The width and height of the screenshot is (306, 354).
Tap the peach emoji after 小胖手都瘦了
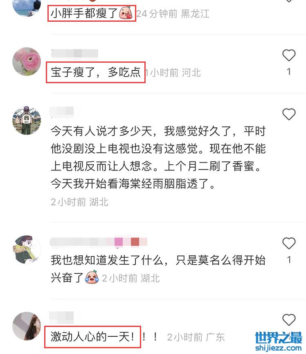click(x=126, y=13)
